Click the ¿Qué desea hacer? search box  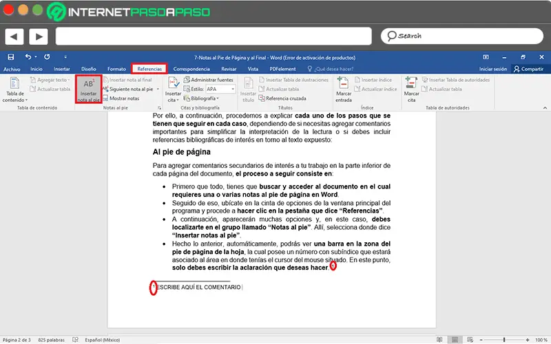(x=331, y=69)
